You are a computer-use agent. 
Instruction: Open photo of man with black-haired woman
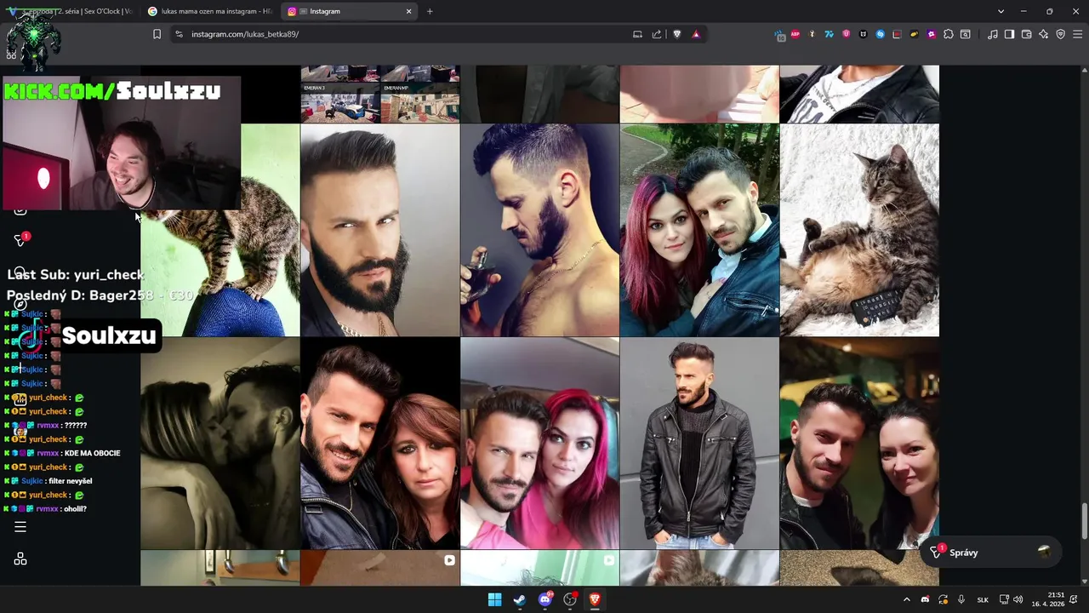coord(859,443)
